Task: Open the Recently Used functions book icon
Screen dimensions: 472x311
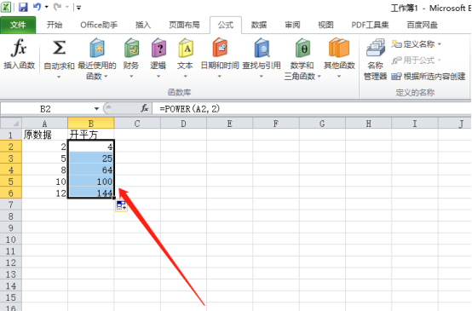Action: point(97,48)
